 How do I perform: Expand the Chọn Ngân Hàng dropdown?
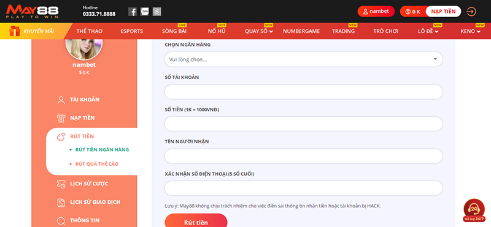click(x=303, y=59)
